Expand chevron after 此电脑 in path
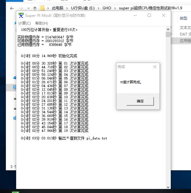Screen dimensions: 191x193 (67, 8)
